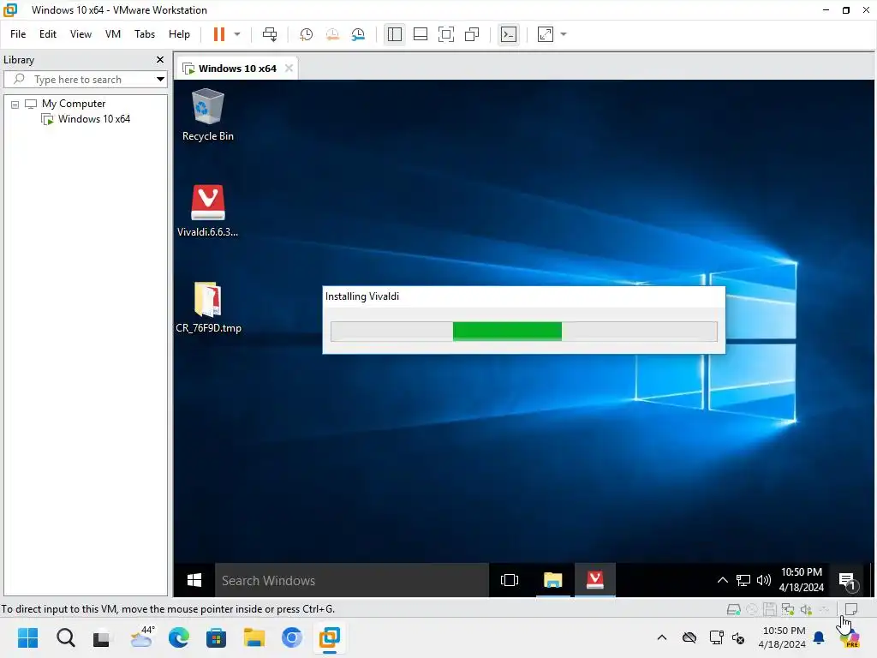Image resolution: width=877 pixels, height=658 pixels.
Task: Click the Search Windows box in guest taskbar
Action: click(352, 580)
